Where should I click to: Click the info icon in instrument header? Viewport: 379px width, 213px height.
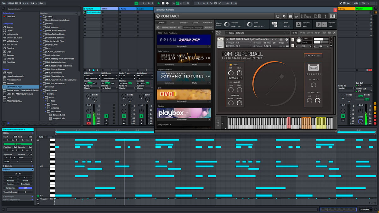pos(286,39)
